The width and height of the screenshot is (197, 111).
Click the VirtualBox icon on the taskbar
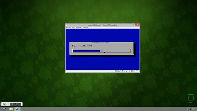[17, 109]
